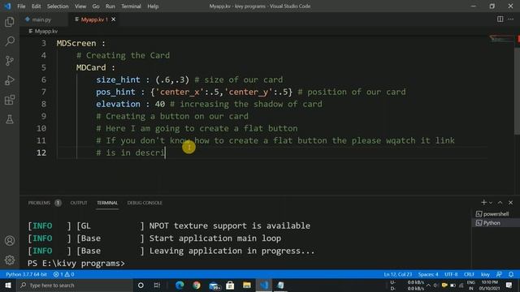Open the Testing flask view

pos(10,119)
